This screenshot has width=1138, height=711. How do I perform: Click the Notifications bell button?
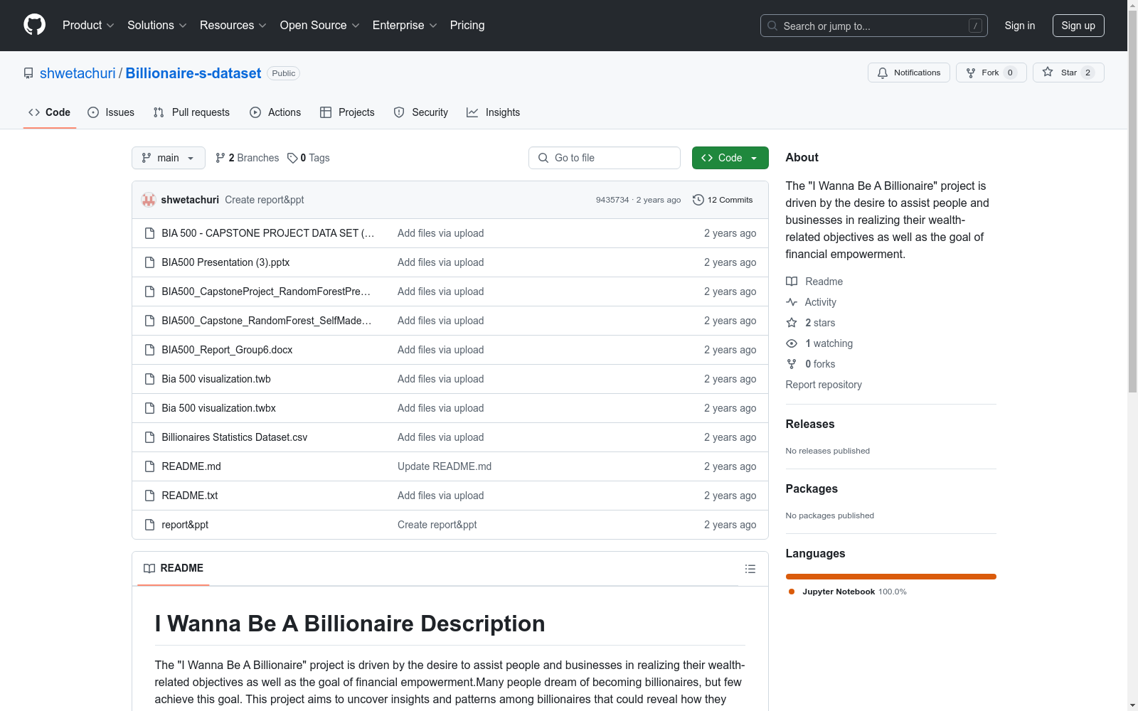[908, 73]
